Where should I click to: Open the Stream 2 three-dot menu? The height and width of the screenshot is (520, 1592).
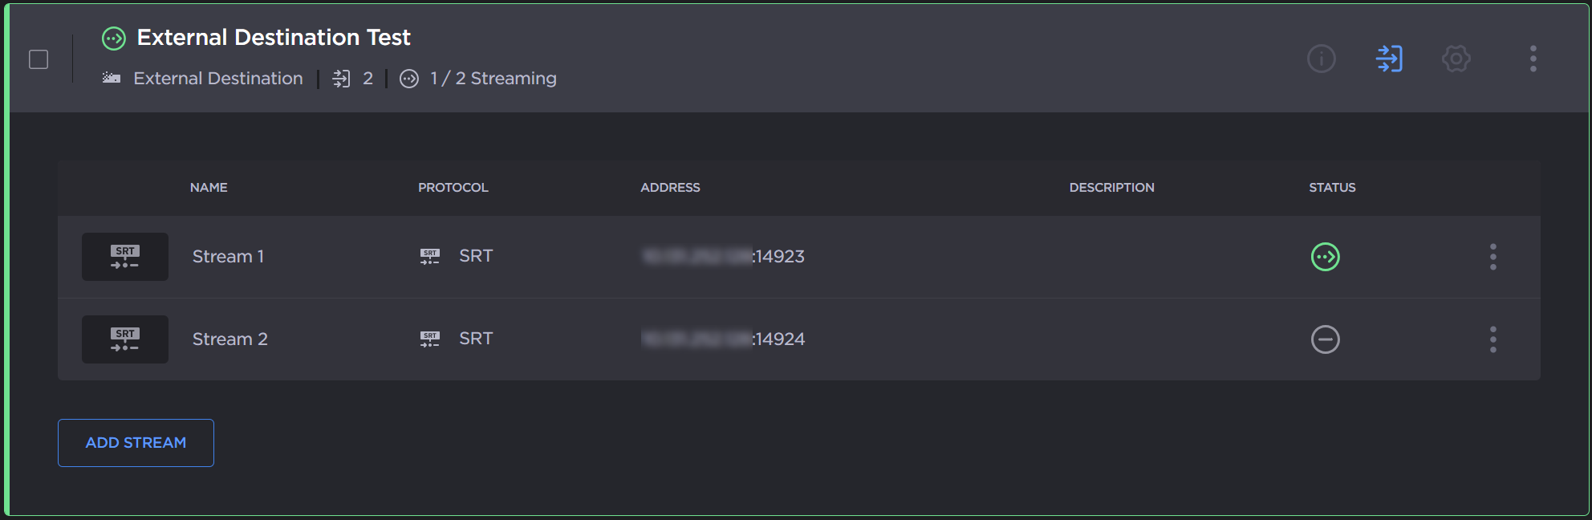coord(1492,339)
